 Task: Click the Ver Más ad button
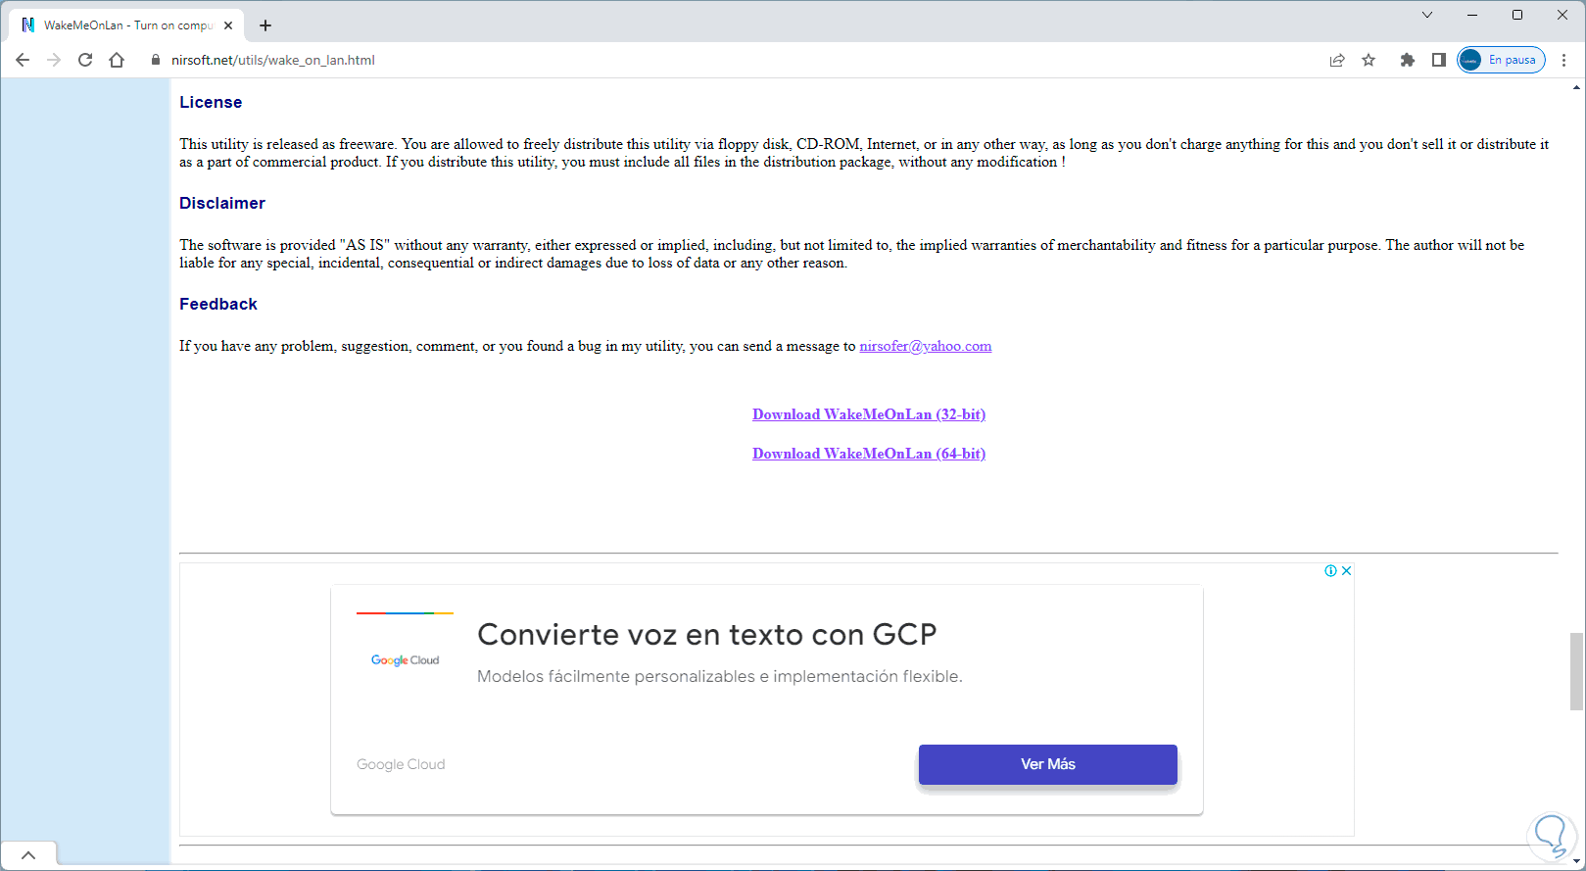tap(1048, 764)
